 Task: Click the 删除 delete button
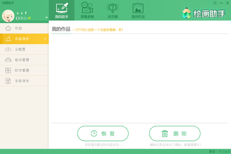175,133
